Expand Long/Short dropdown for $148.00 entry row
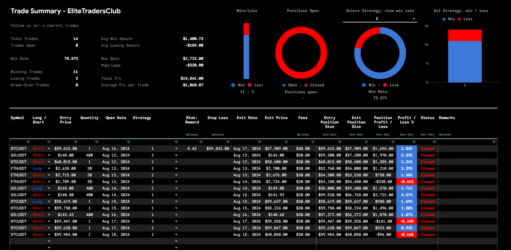511x250 pixels. click(49, 155)
